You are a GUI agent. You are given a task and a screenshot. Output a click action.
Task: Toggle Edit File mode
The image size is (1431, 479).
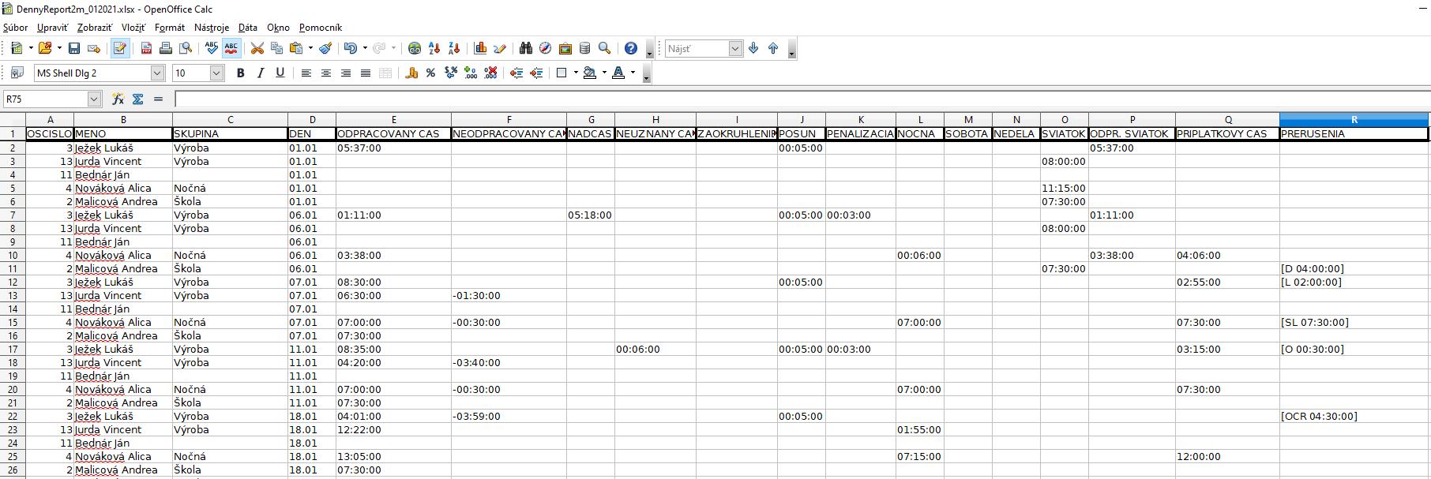click(120, 48)
